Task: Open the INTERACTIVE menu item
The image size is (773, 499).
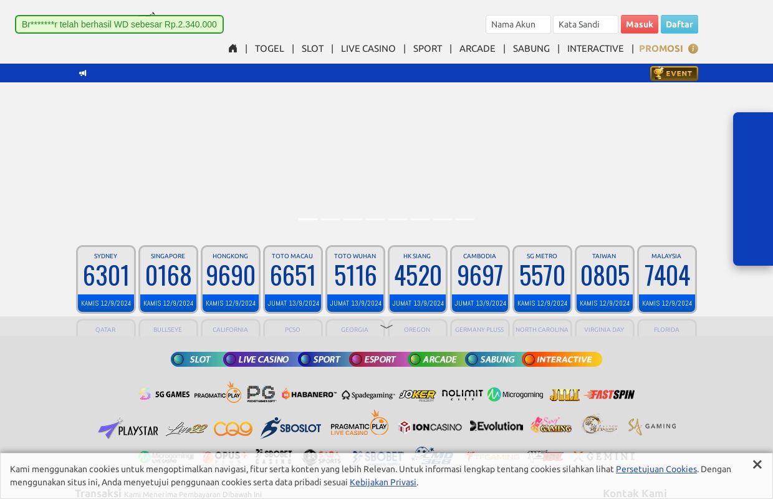Action: 595,49
